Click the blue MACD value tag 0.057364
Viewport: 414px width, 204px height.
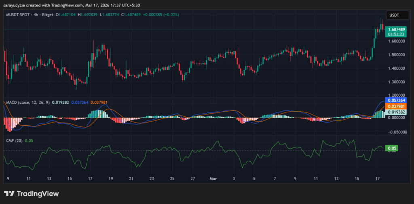(x=396, y=100)
